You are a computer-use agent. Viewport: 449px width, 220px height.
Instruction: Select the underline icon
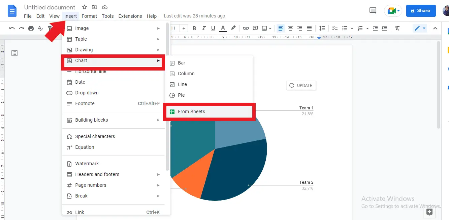[213, 28]
